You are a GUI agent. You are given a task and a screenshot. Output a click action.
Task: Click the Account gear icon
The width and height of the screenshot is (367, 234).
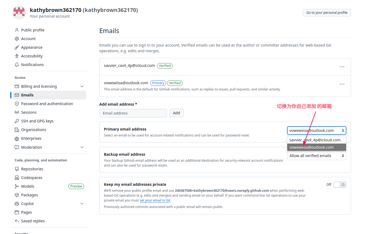point(17,39)
